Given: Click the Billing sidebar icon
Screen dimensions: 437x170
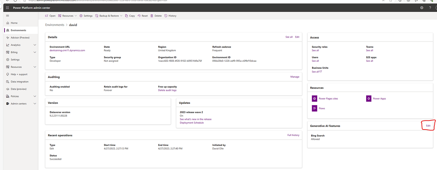Looking at the screenshot, I should 8,52.
